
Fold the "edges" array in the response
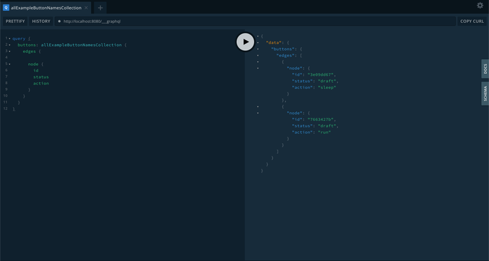[x=258, y=55]
